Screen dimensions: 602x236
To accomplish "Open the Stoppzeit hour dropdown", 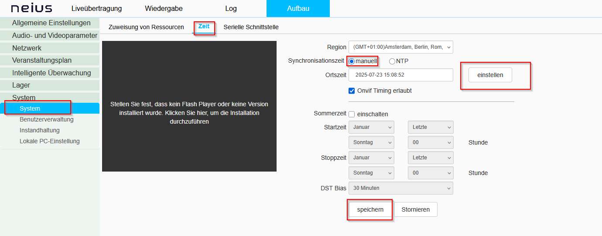I will tap(430, 173).
